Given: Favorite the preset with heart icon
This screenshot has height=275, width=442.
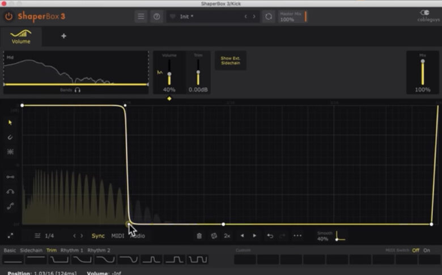Looking at the screenshot, I should (173, 16).
